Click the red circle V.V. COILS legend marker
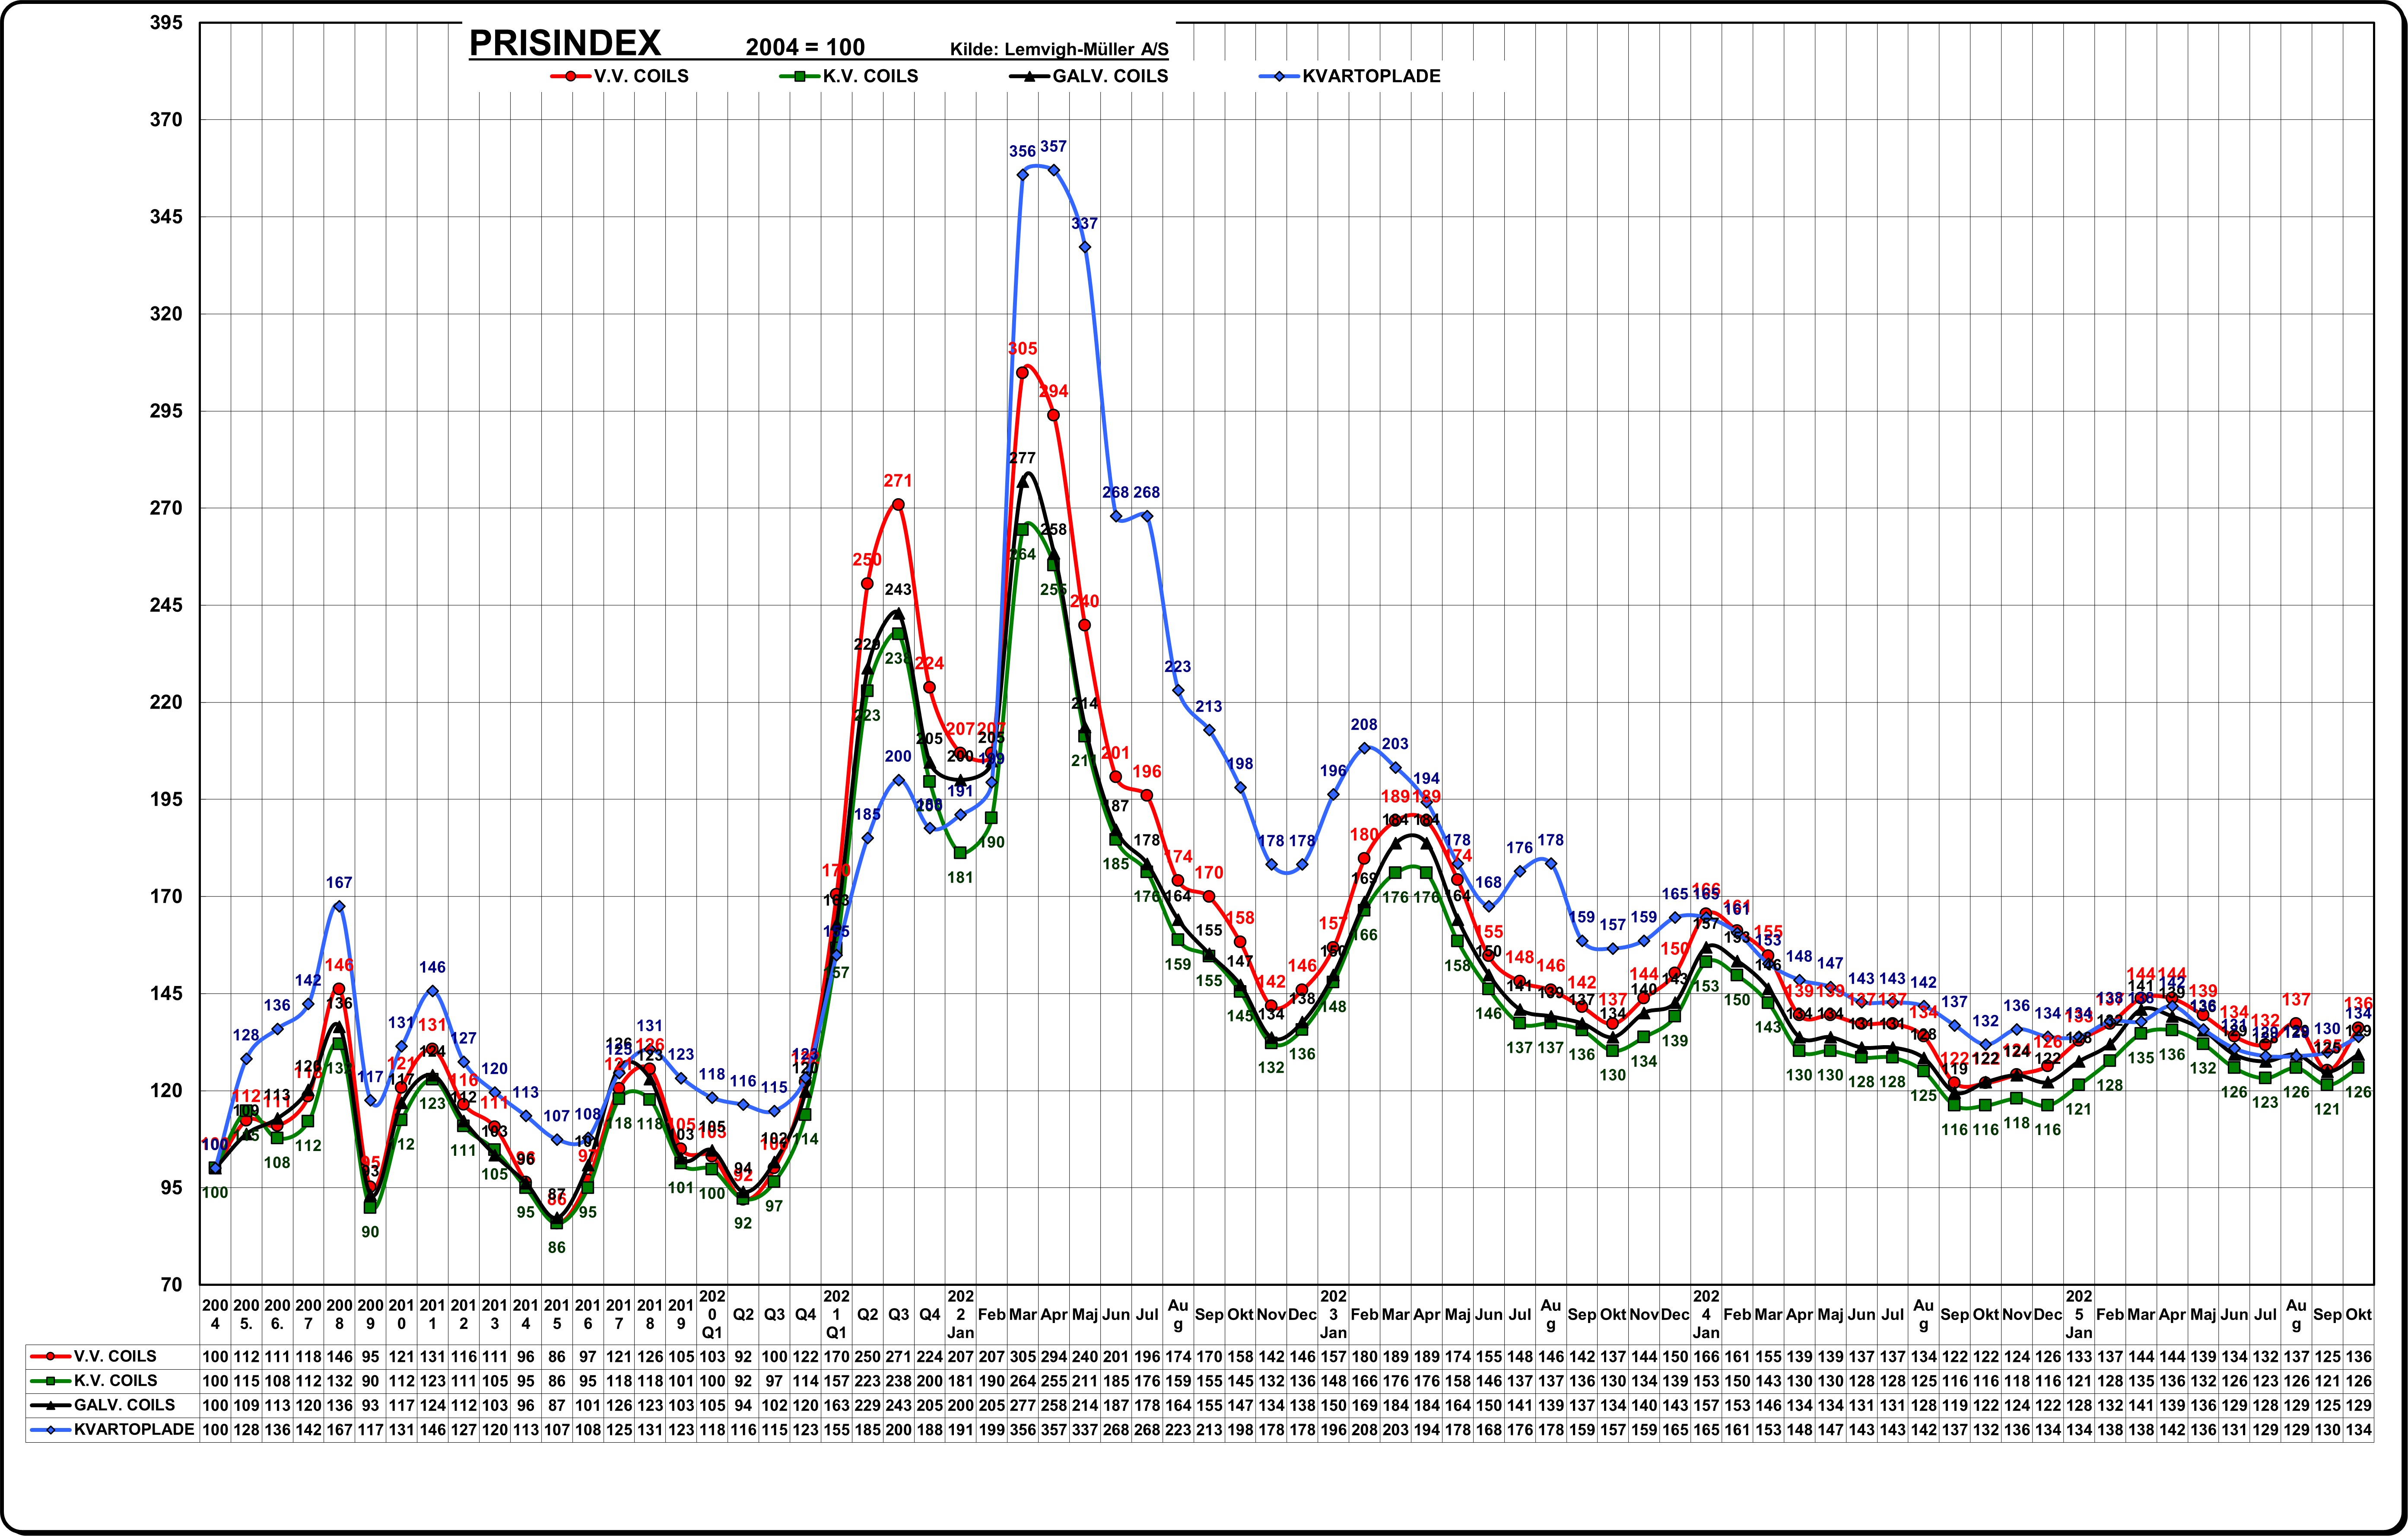Image resolution: width=2408 pixels, height=1536 pixels. pos(571,76)
